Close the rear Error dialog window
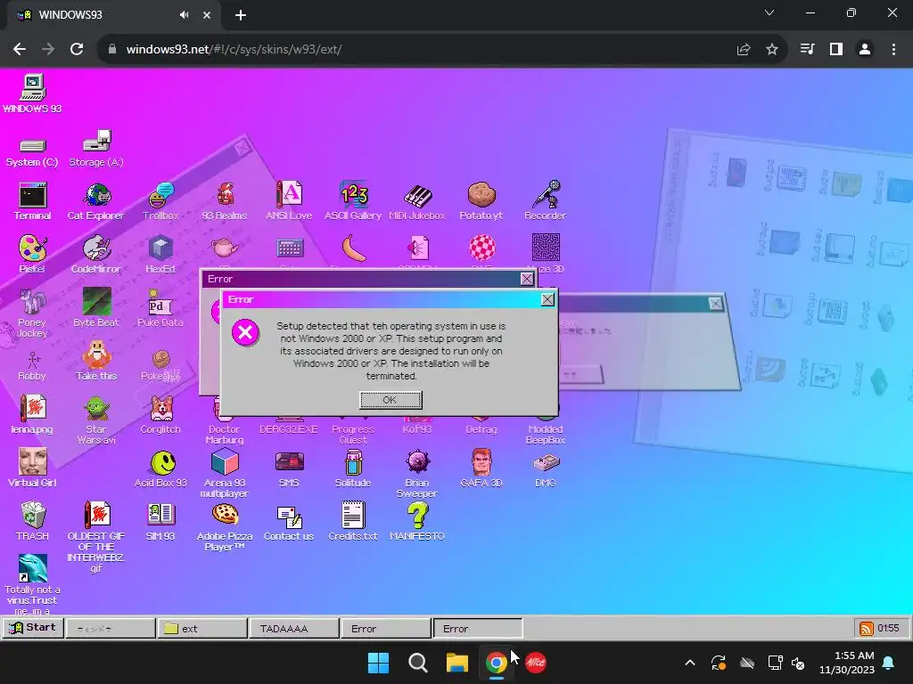The width and height of the screenshot is (913, 684). [527, 279]
